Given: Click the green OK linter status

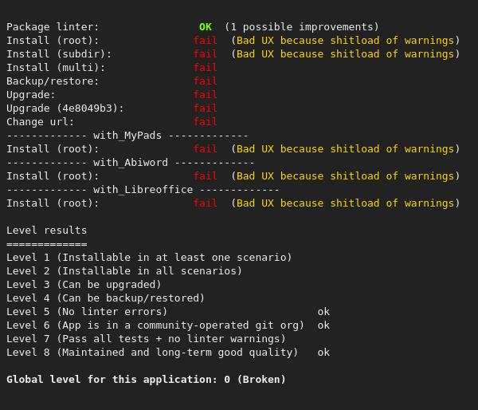Looking at the screenshot, I should click(x=205, y=27).
